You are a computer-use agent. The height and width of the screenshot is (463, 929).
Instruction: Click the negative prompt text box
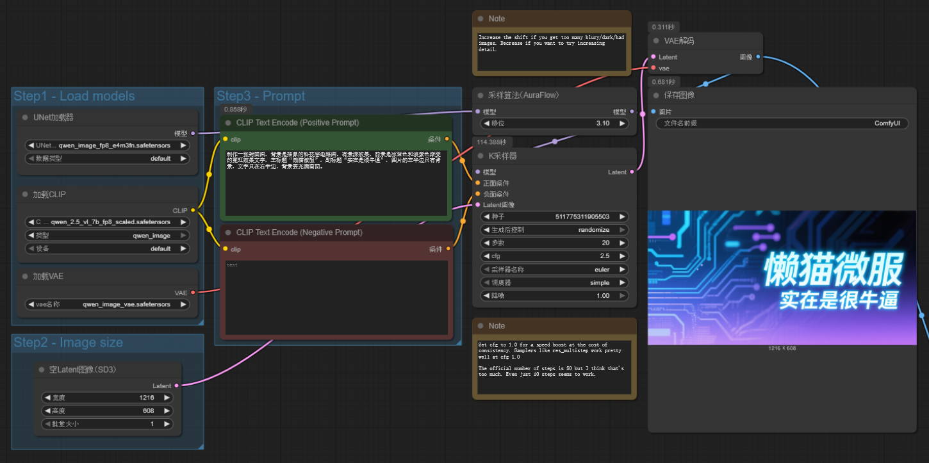point(336,297)
